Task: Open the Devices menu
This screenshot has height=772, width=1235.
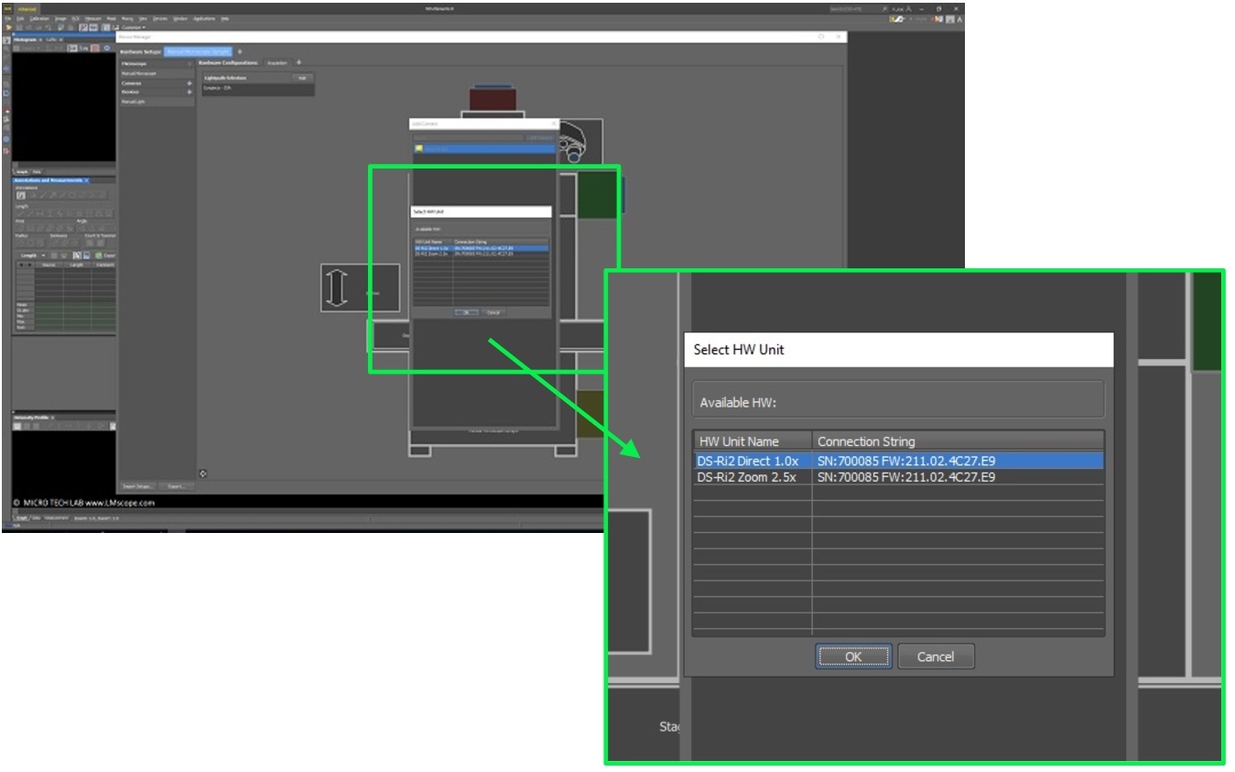Action: coord(159,17)
